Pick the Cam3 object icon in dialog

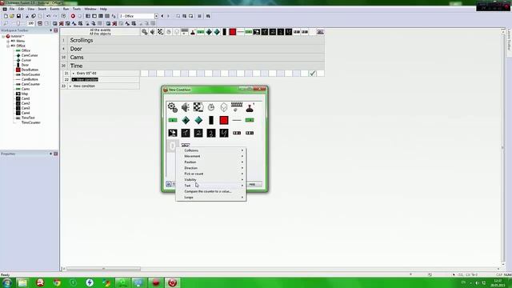pos(211,133)
